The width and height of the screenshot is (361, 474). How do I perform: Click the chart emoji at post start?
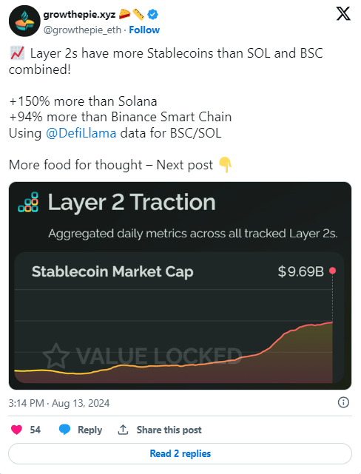17,53
